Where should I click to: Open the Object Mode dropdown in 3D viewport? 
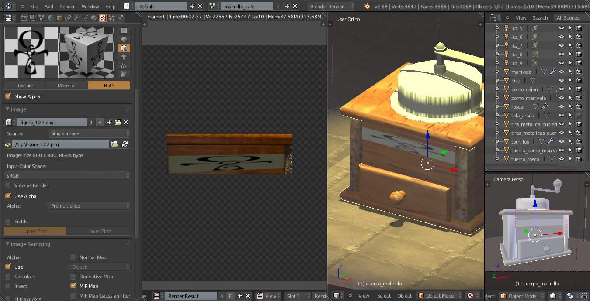[x=439, y=296]
